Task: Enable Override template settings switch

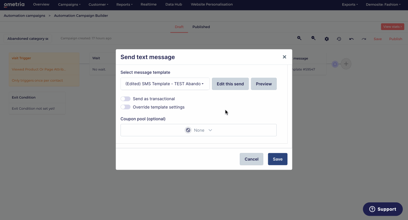Action: [x=125, y=107]
